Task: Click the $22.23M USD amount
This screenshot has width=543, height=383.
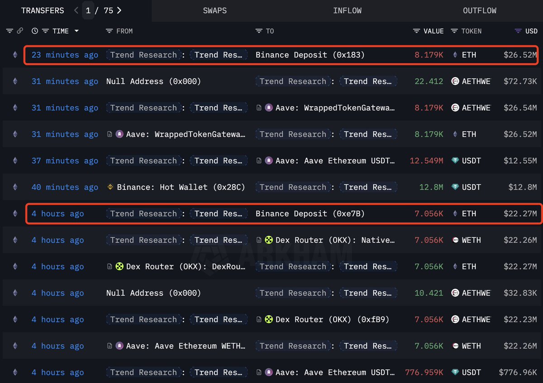Action: coord(519,319)
